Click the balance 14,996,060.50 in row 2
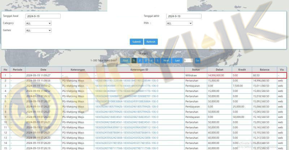This screenshot has width=289, height=150. click(x=261, y=81)
